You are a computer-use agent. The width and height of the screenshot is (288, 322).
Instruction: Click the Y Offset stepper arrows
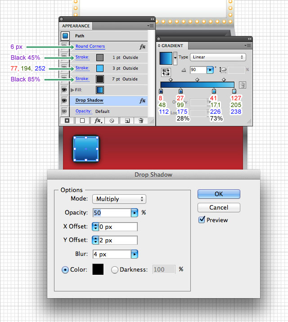click(x=95, y=240)
